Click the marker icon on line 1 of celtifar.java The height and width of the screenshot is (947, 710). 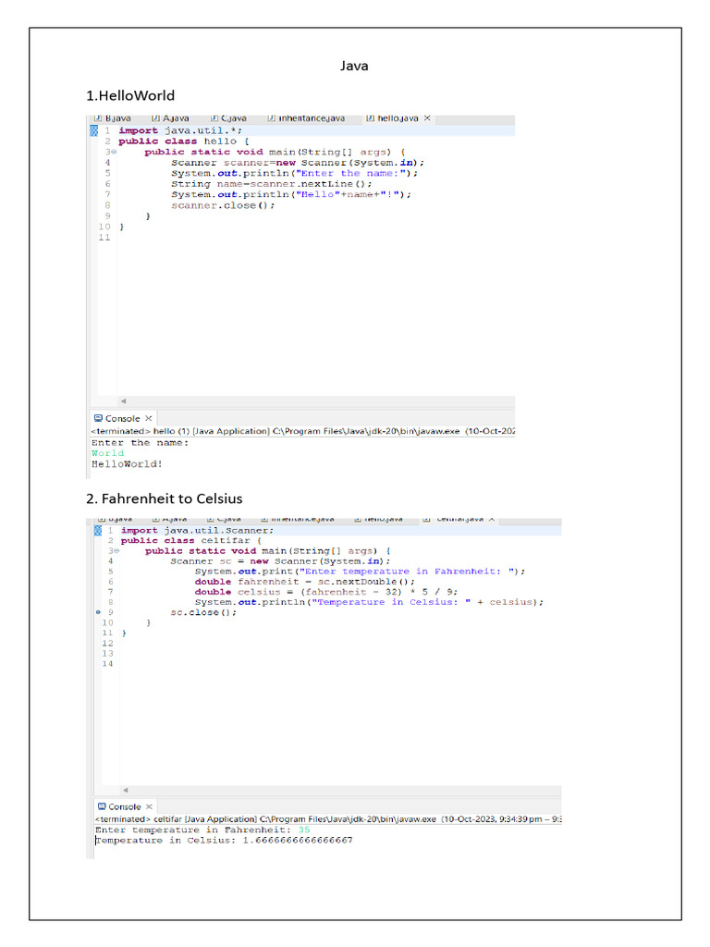[x=98, y=531]
